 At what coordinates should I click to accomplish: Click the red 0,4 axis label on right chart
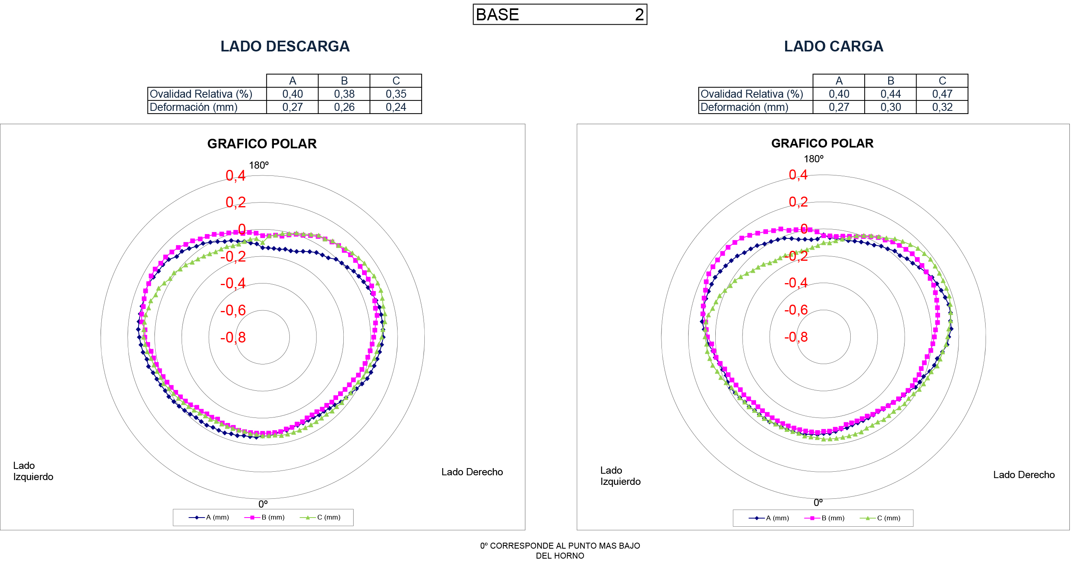click(798, 175)
